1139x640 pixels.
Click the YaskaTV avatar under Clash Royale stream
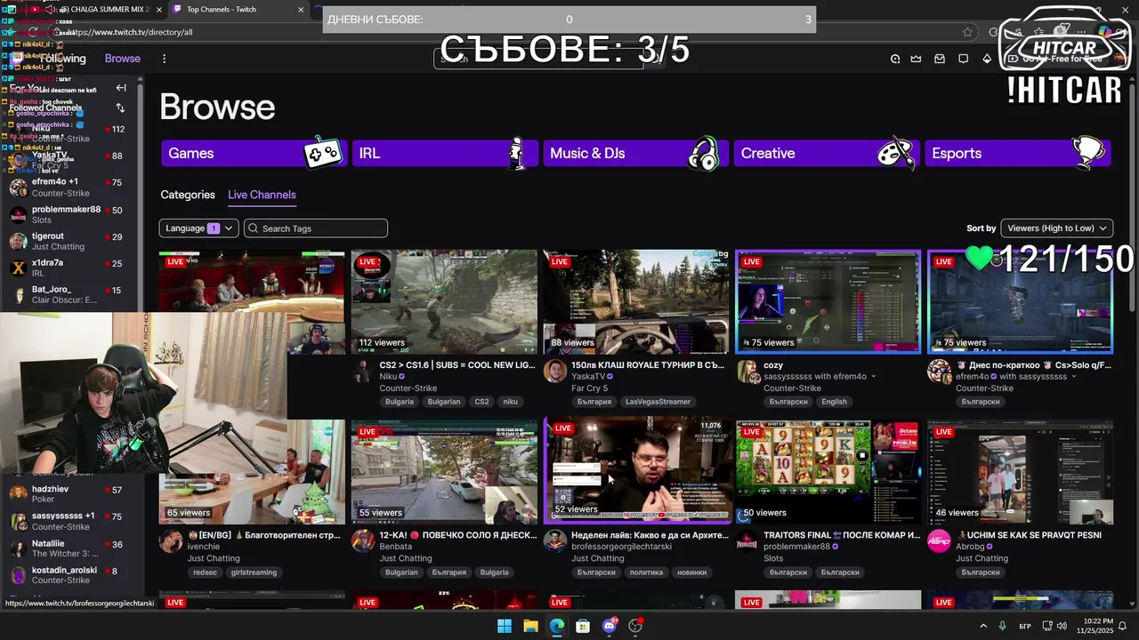555,372
